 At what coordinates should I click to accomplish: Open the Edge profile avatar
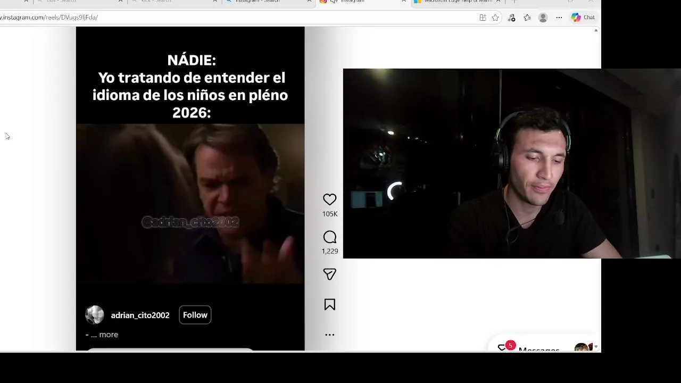[x=543, y=18]
